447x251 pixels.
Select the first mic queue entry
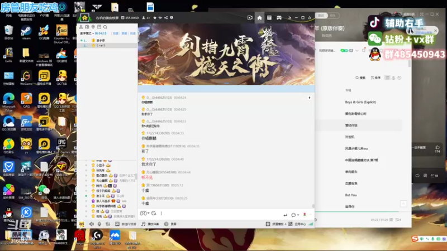coord(107,40)
